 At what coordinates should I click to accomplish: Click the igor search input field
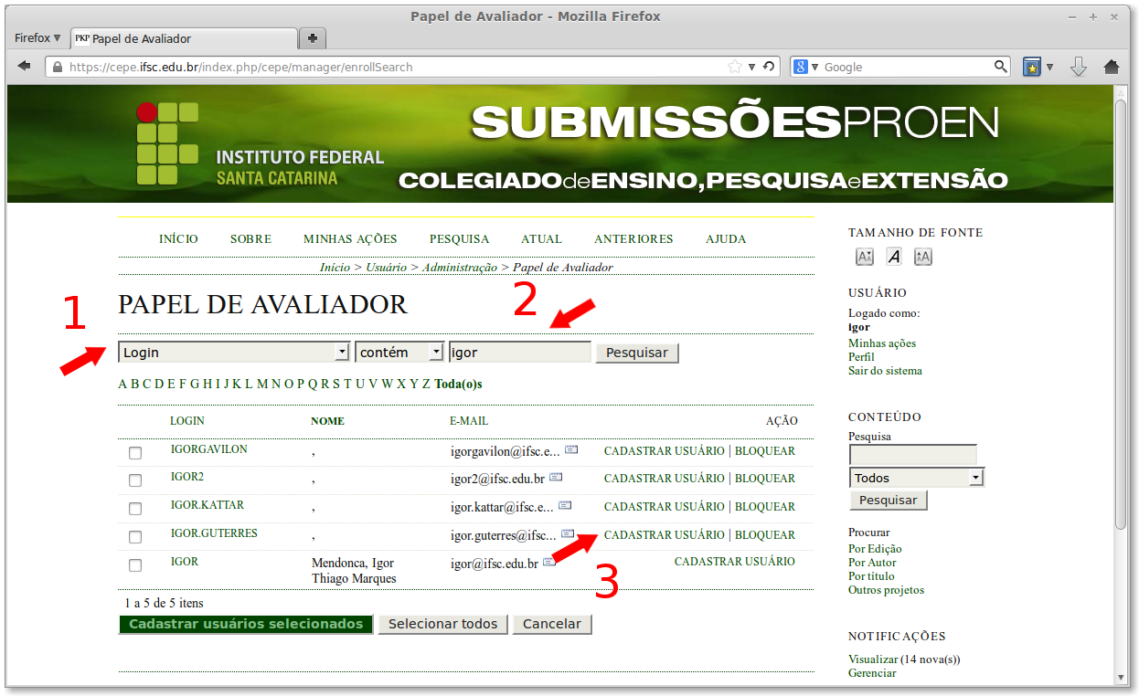518,352
